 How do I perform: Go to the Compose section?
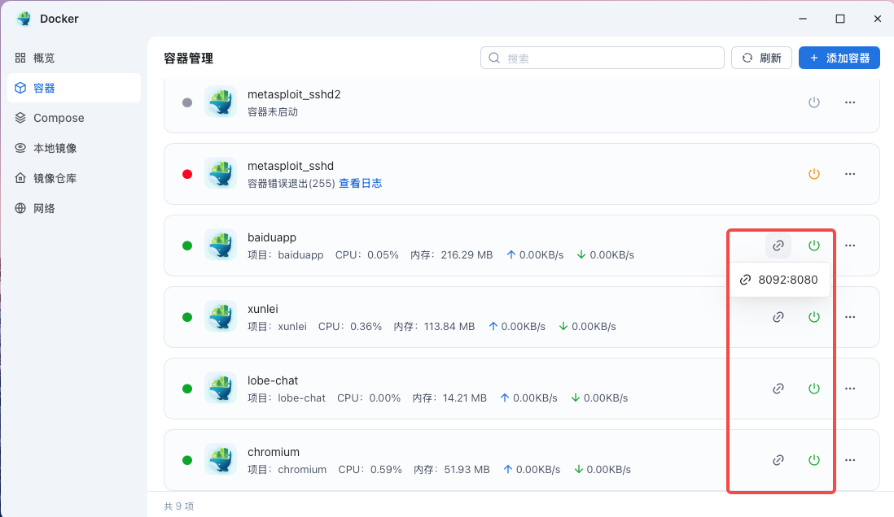[74, 118]
